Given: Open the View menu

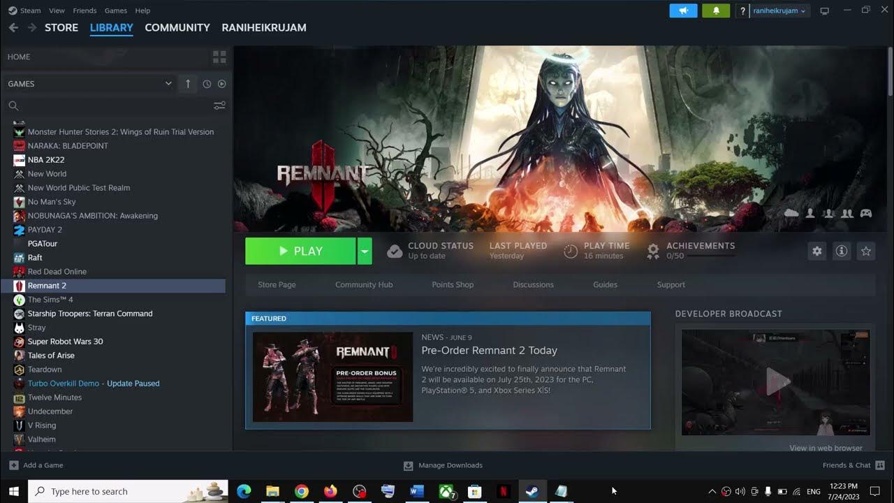Looking at the screenshot, I should point(57,10).
